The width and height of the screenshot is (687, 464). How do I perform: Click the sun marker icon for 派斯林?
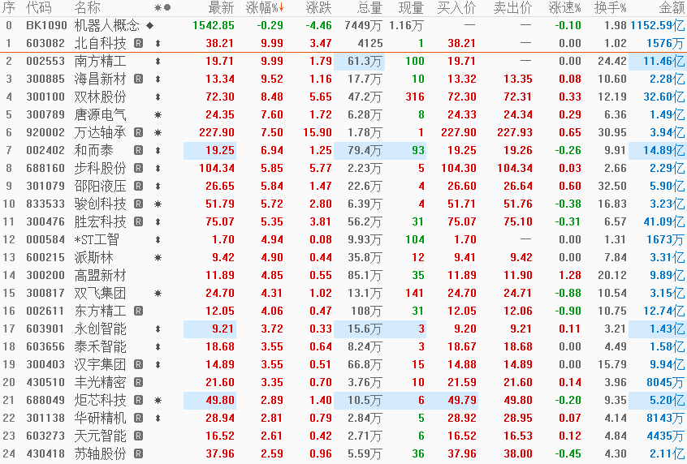(158, 257)
